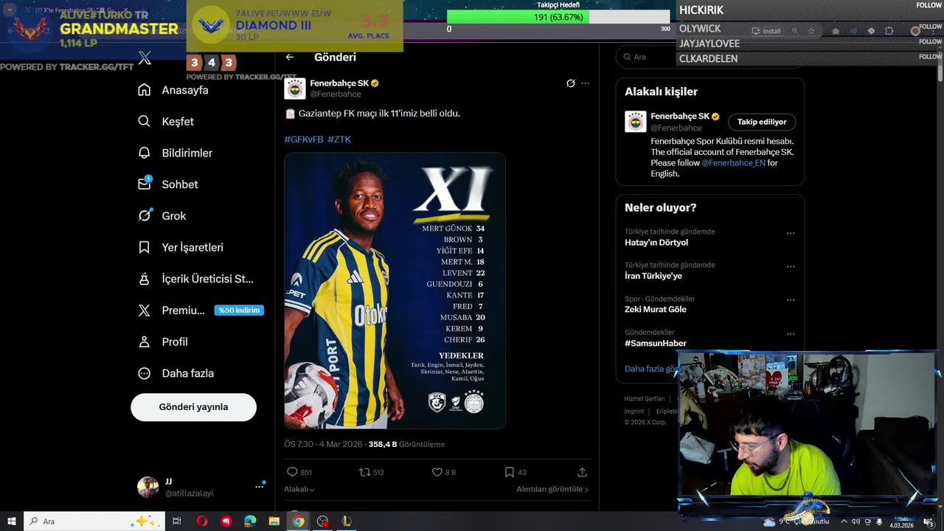944x531 pixels.
Task: Open the post's three-dot more menu
Action: click(585, 83)
